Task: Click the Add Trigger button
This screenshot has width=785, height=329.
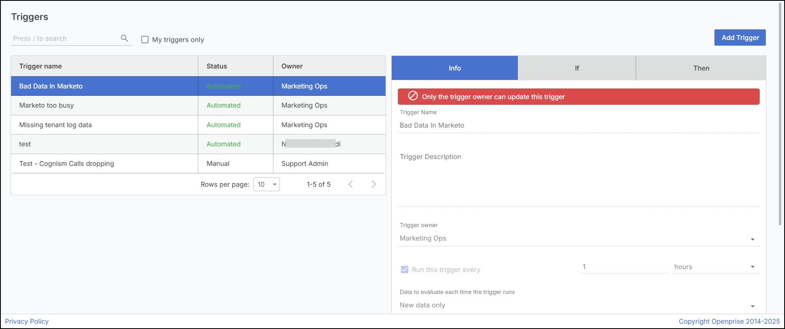Action: click(x=740, y=38)
